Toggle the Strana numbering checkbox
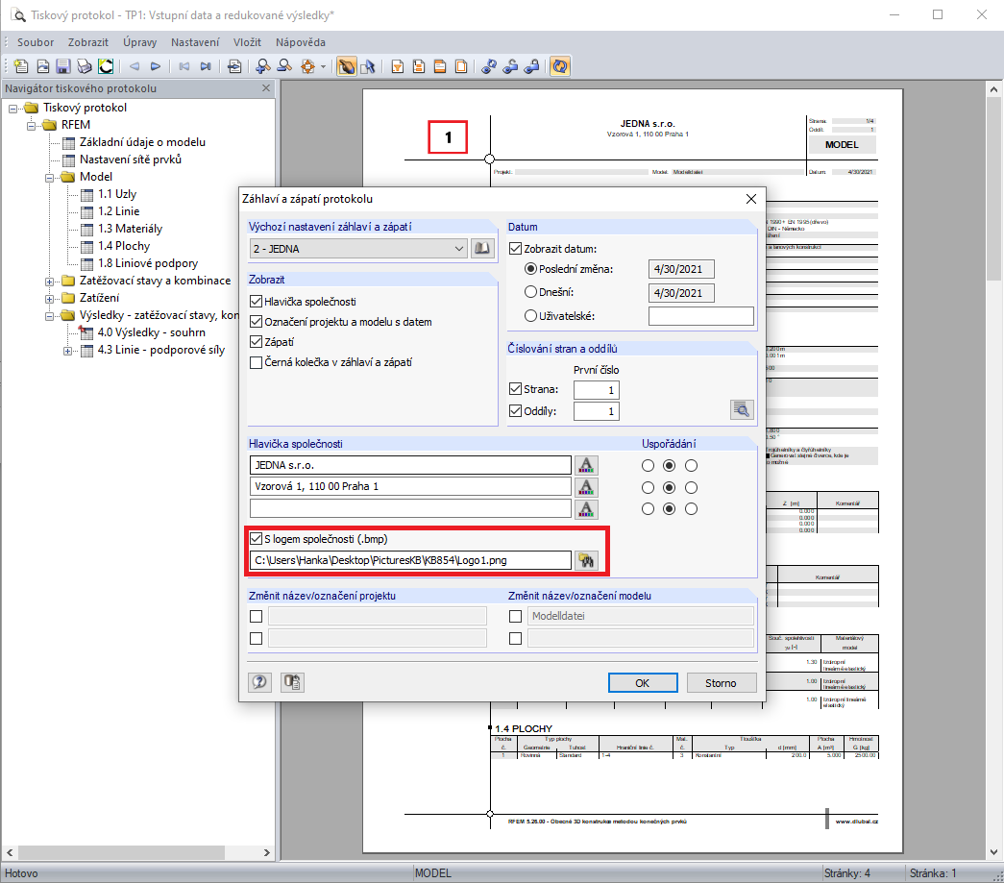This screenshot has width=1004, height=883. click(515, 389)
